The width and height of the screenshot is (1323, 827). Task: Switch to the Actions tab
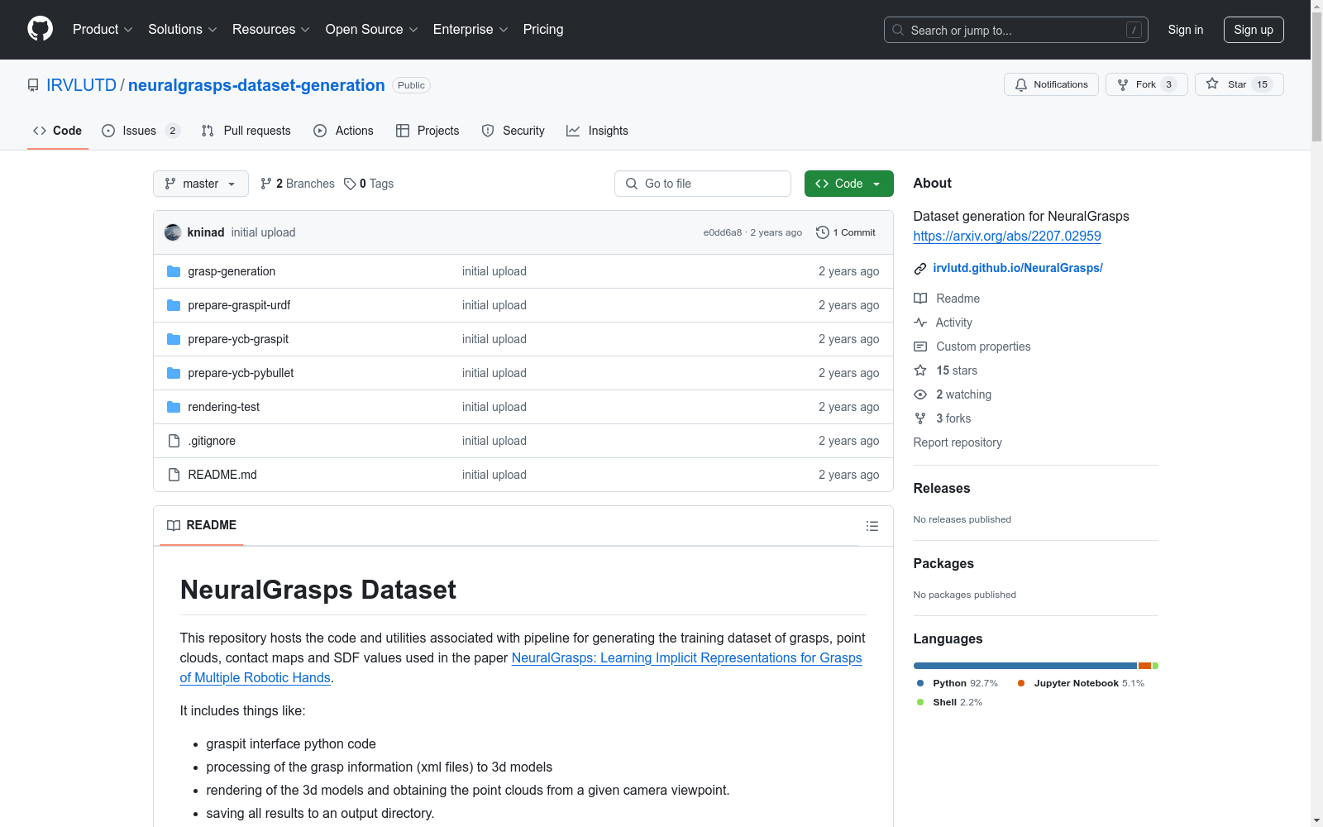click(x=343, y=131)
